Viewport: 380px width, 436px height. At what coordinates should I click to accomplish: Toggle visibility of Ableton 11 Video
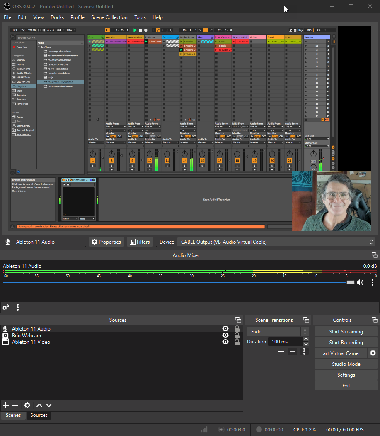[x=225, y=342]
